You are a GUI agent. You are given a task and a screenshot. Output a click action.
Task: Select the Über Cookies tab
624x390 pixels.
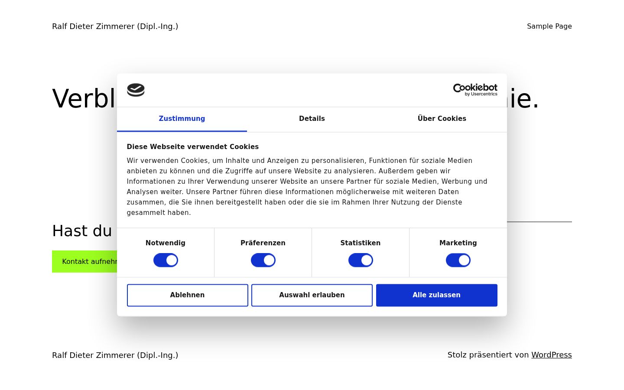click(x=442, y=119)
